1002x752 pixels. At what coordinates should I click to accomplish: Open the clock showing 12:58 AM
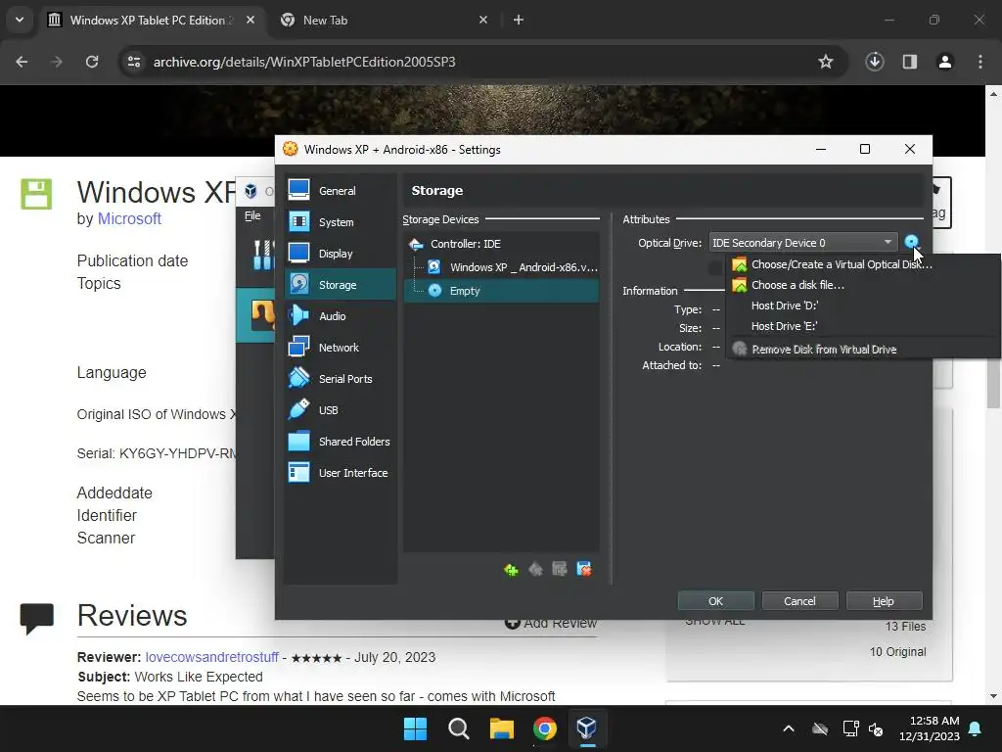pyautogui.click(x=930, y=728)
